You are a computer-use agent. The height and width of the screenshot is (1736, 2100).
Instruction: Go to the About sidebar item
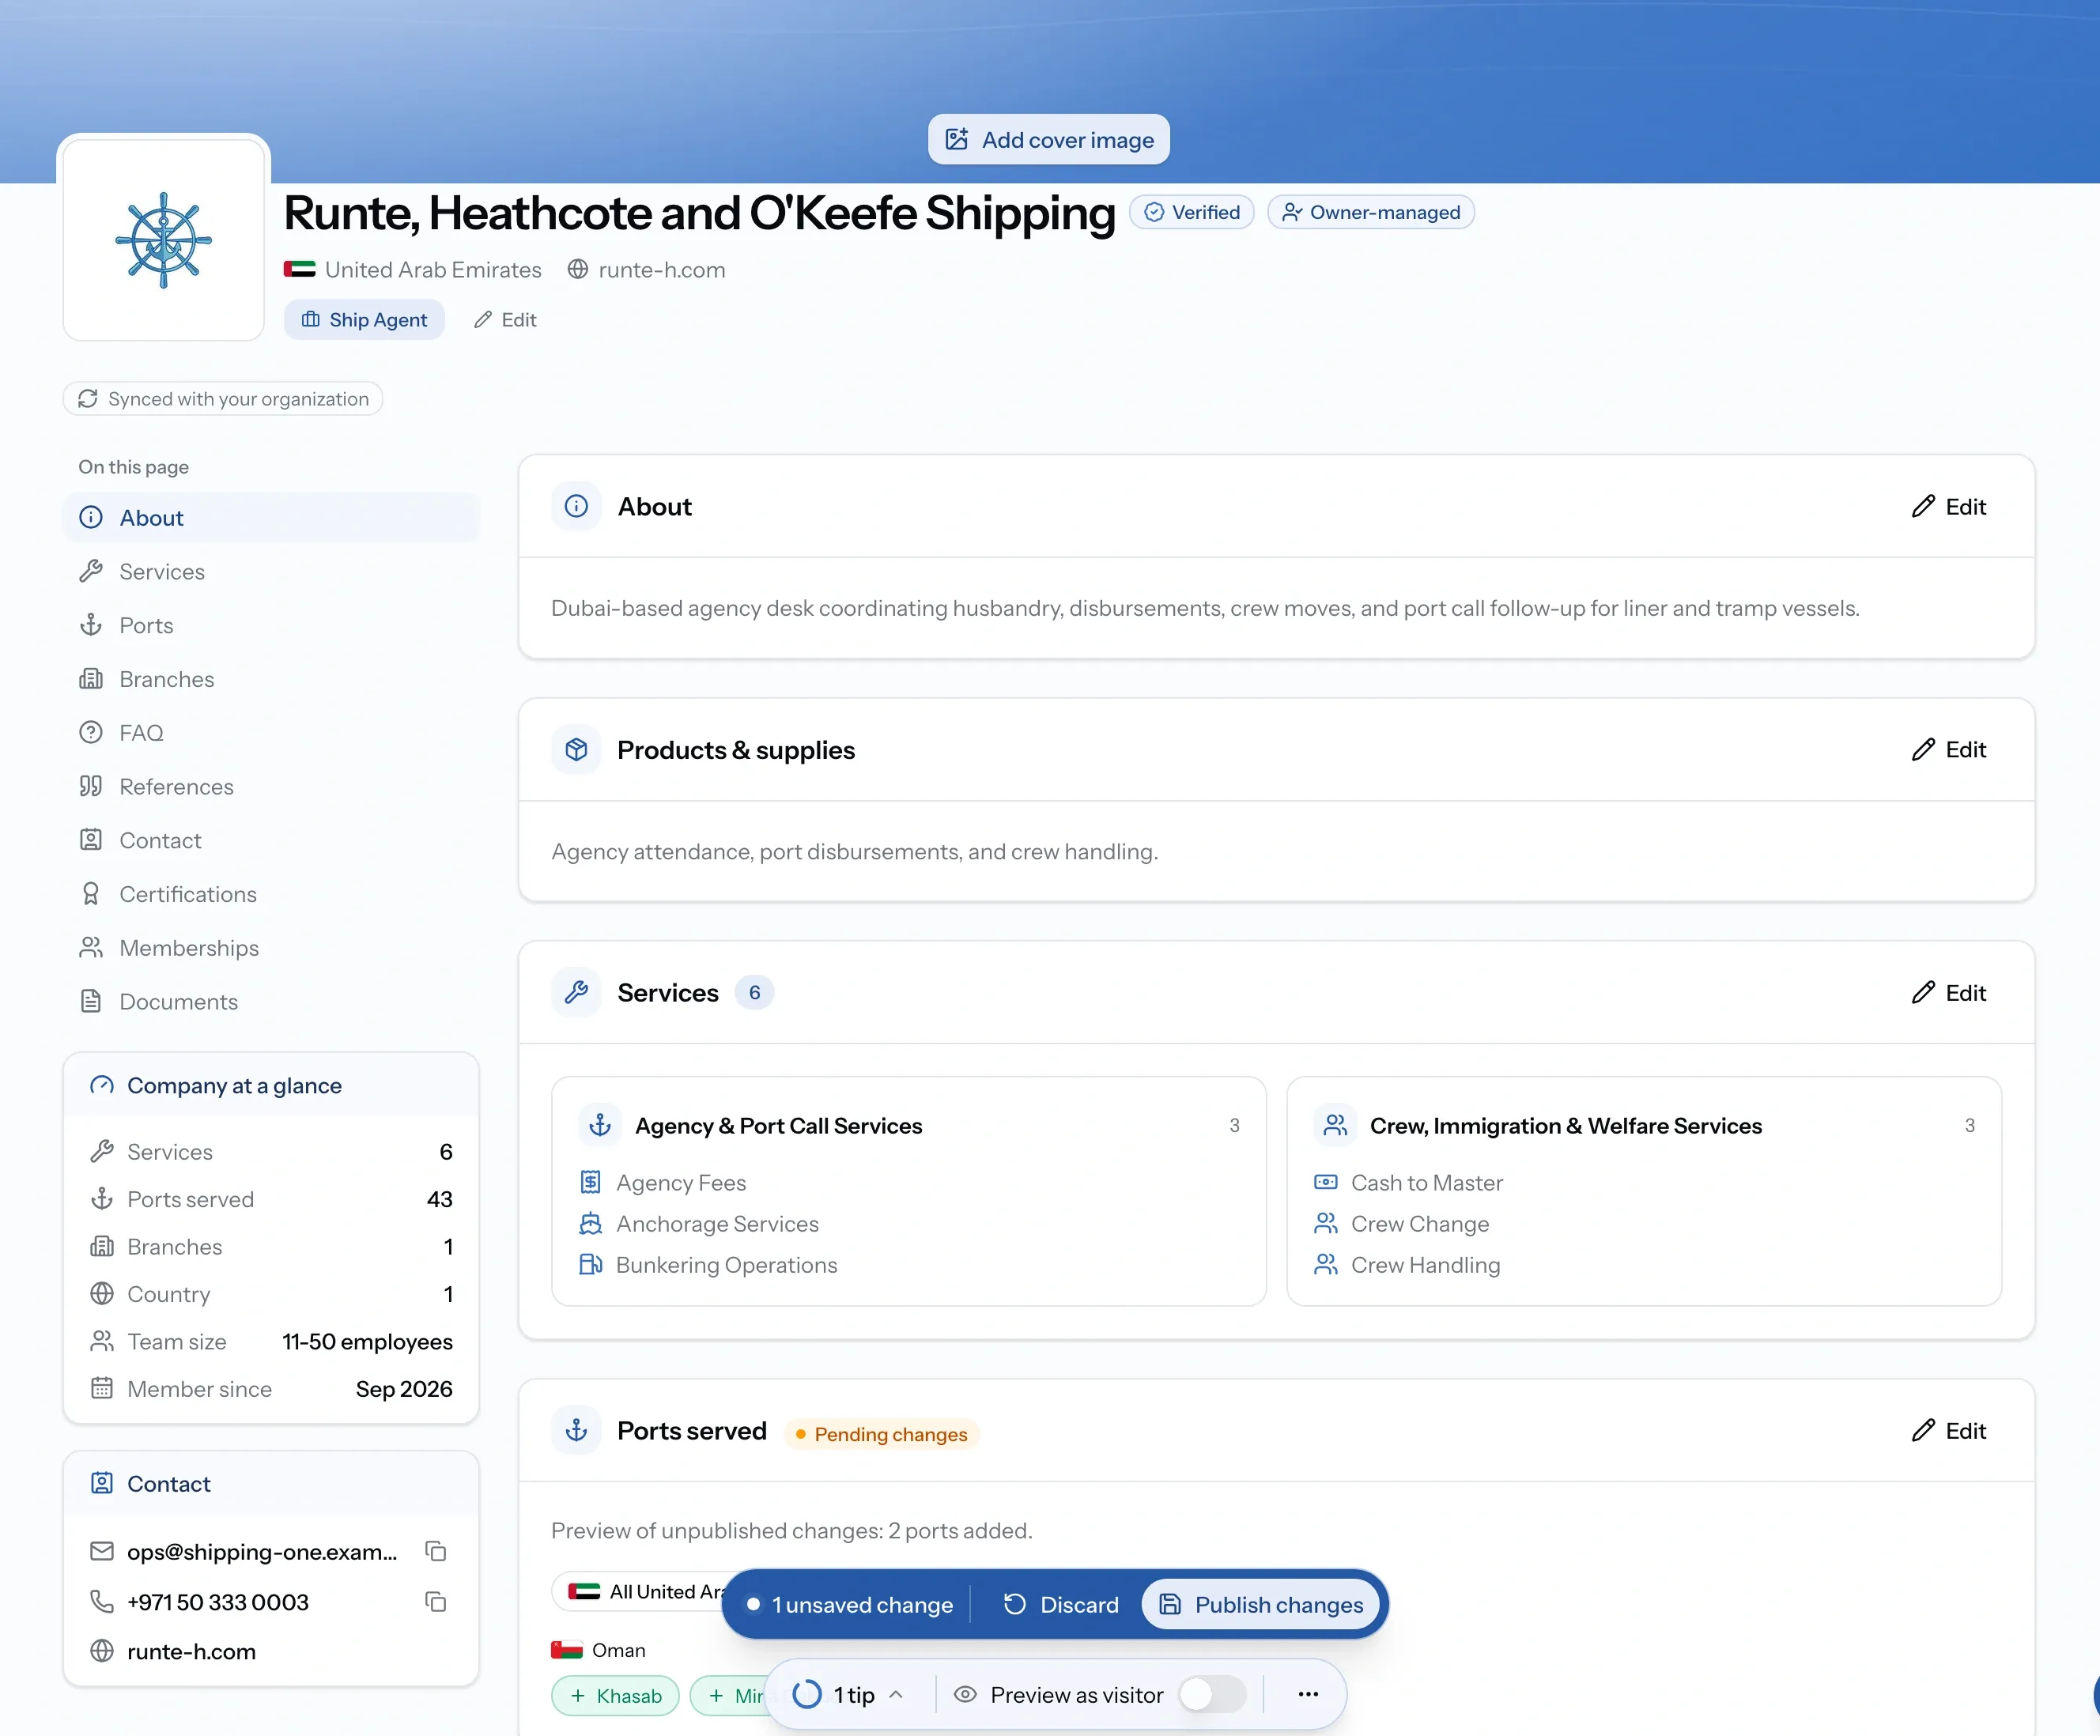(x=271, y=517)
